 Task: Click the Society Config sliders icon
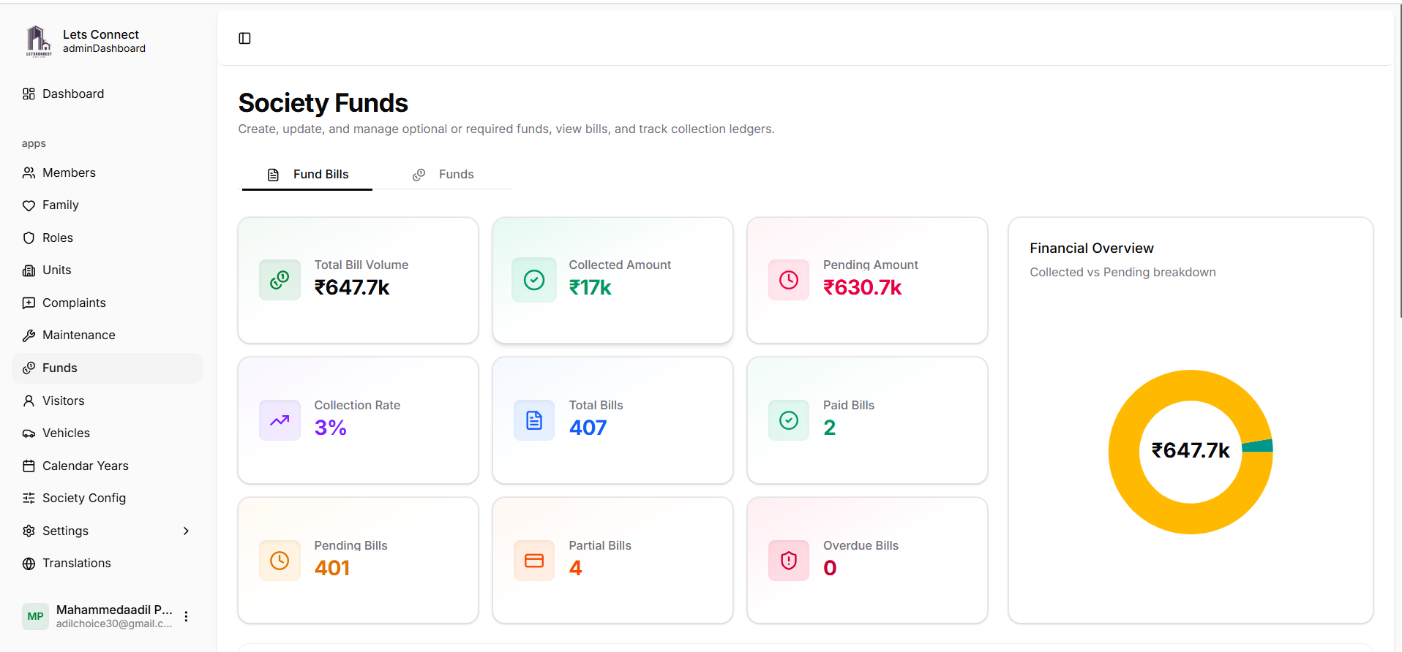point(29,498)
